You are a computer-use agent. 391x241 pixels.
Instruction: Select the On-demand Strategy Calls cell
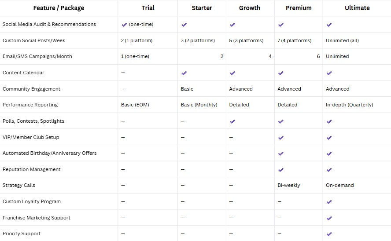click(339, 186)
